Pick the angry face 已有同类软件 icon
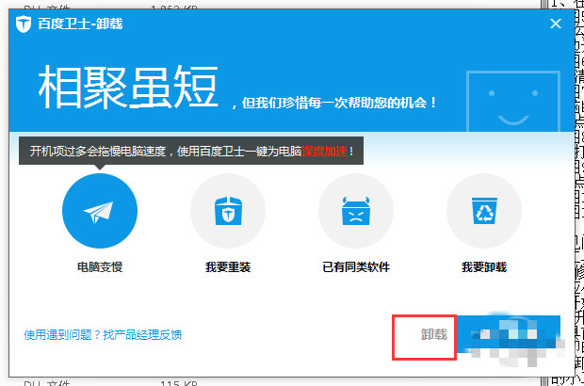Viewport: 584px width, 386px height. click(356, 211)
